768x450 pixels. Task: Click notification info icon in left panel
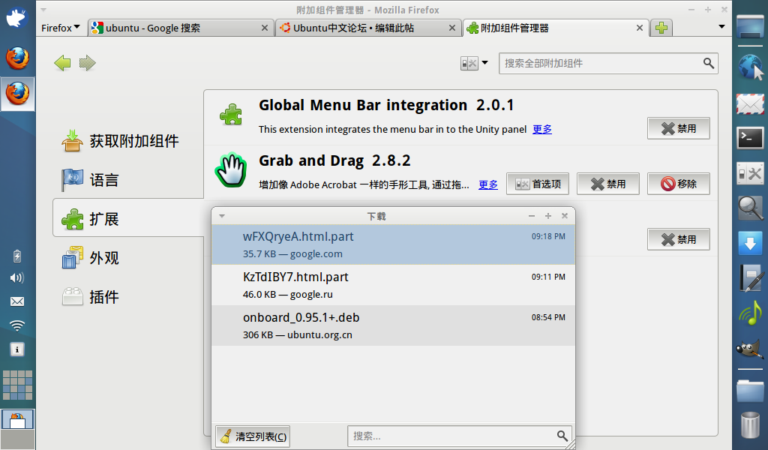17,349
